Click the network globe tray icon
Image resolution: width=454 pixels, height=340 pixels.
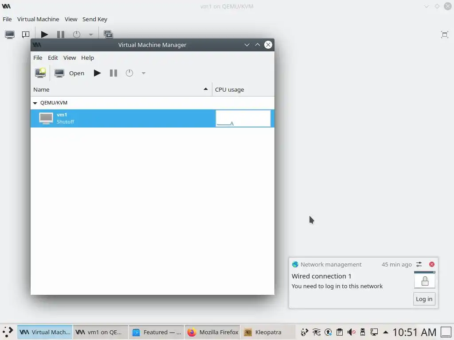click(x=304, y=332)
